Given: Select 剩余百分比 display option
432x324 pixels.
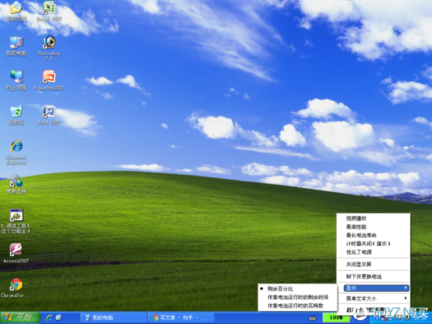Looking at the screenshot, I should pos(297,288).
